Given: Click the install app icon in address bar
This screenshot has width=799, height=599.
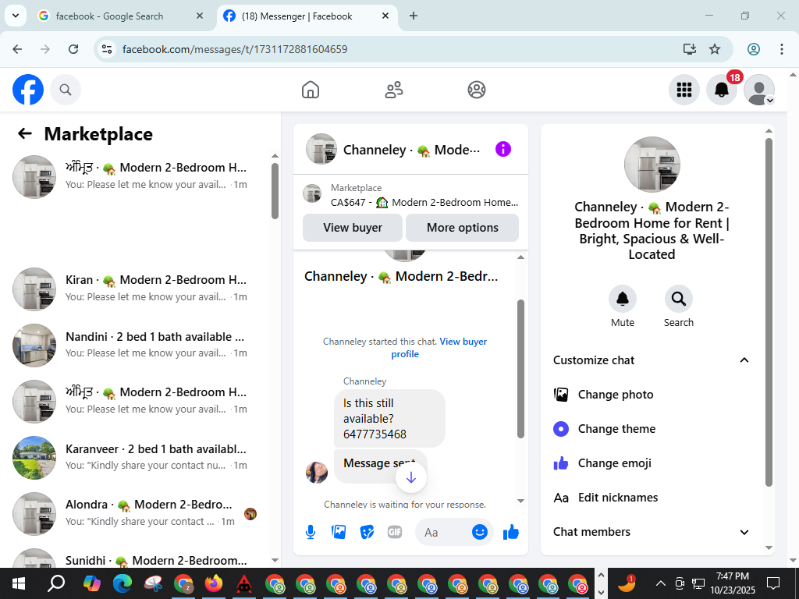Looking at the screenshot, I should (x=690, y=49).
